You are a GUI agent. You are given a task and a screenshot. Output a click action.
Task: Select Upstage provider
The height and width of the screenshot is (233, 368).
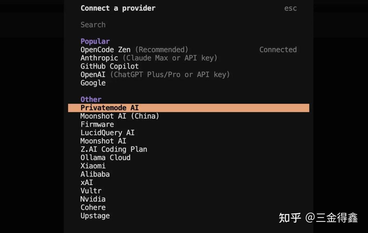click(95, 216)
